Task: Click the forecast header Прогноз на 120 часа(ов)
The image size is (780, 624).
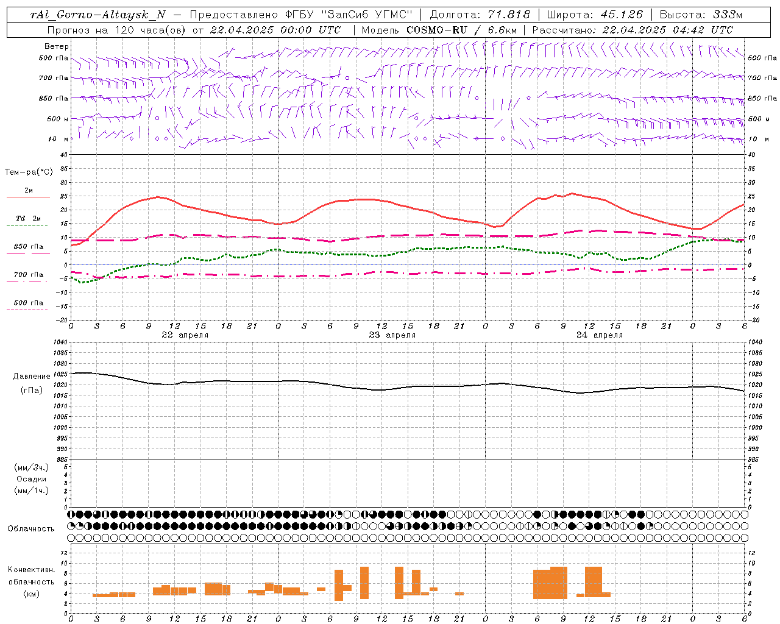Action: [117, 30]
